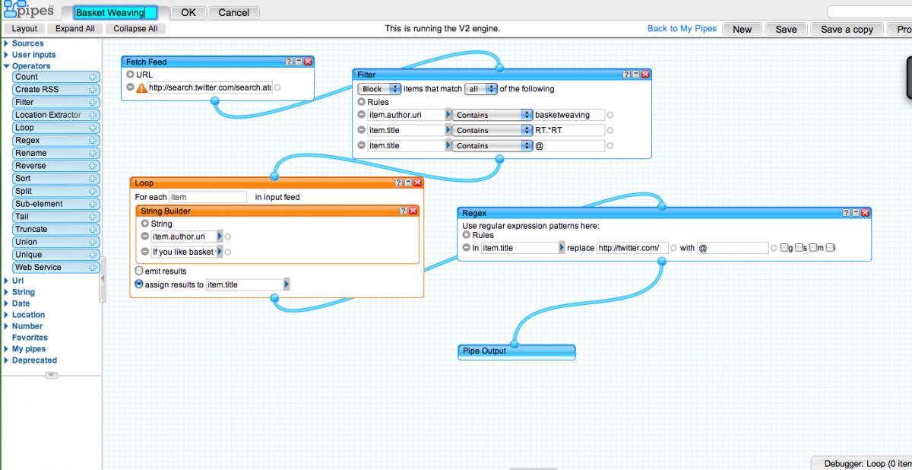Open the item.title field dropdown in Regex
The image size is (912, 470).
tap(562, 248)
